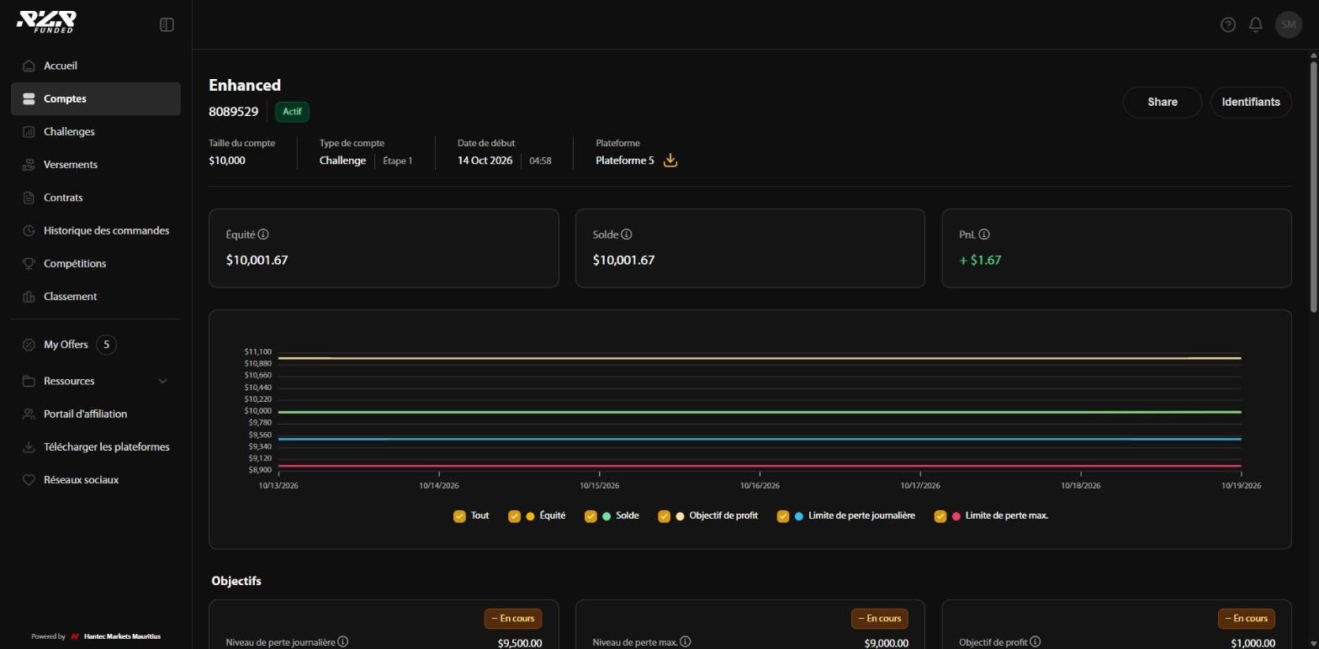Viewport: 1319px width, 649px height.
Task: Click the start date 14 Oct 2026
Action: tap(485, 161)
